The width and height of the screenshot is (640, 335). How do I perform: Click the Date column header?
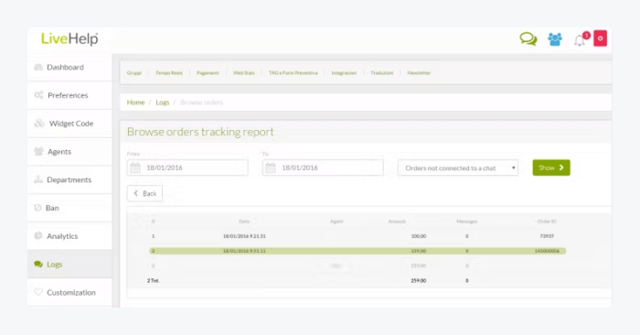(x=244, y=222)
